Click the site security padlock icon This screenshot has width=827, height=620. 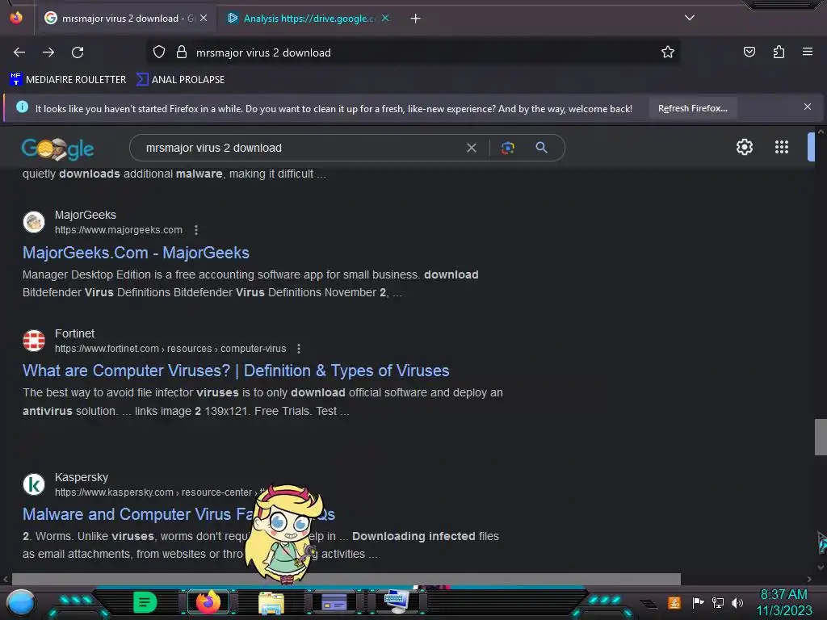[x=182, y=52]
